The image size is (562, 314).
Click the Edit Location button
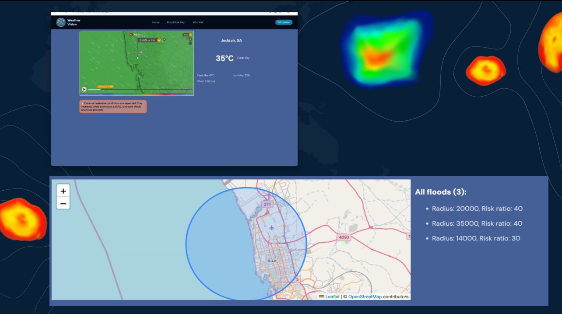coord(284,22)
